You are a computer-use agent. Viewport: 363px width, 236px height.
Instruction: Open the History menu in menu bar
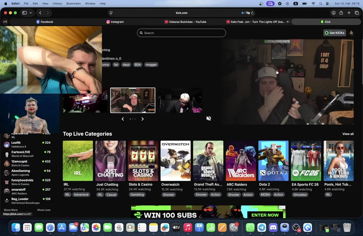point(57,4)
